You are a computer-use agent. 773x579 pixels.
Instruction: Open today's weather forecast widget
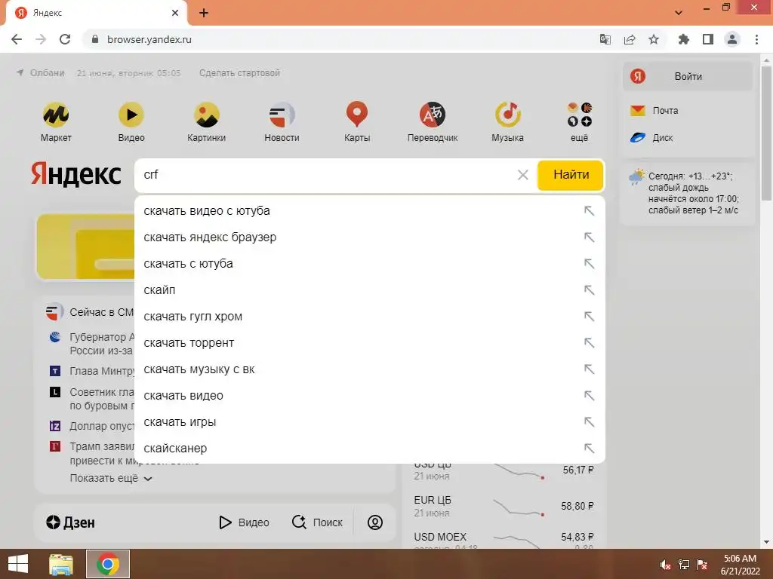point(686,192)
